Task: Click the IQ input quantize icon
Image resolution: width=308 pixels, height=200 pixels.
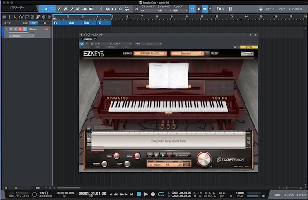Action: click(136, 9)
